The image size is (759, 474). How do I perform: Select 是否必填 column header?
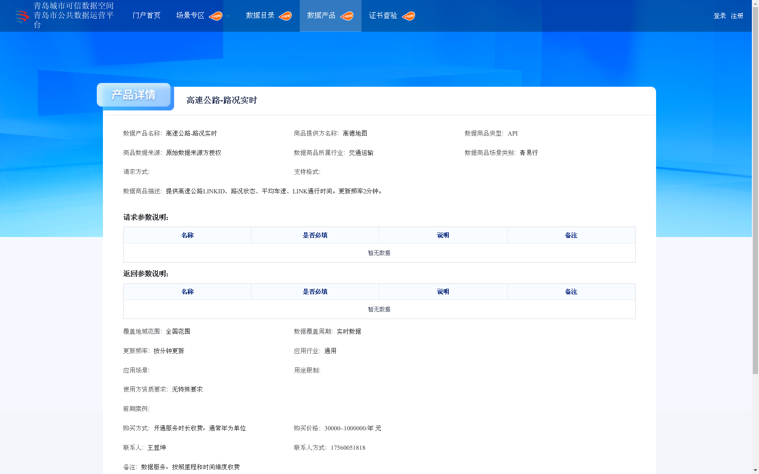(315, 235)
